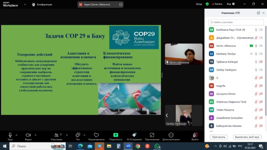
Task: Pop out the participants panel
Action: click(x=258, y=13)
